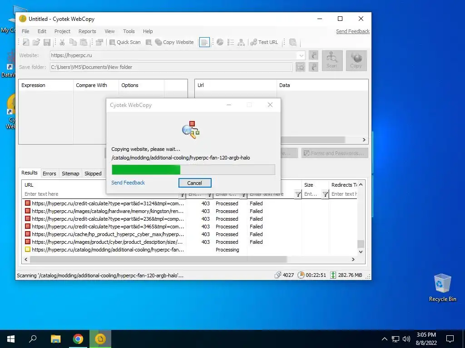Click the New project toolbar icon

[x=26, y=42]
